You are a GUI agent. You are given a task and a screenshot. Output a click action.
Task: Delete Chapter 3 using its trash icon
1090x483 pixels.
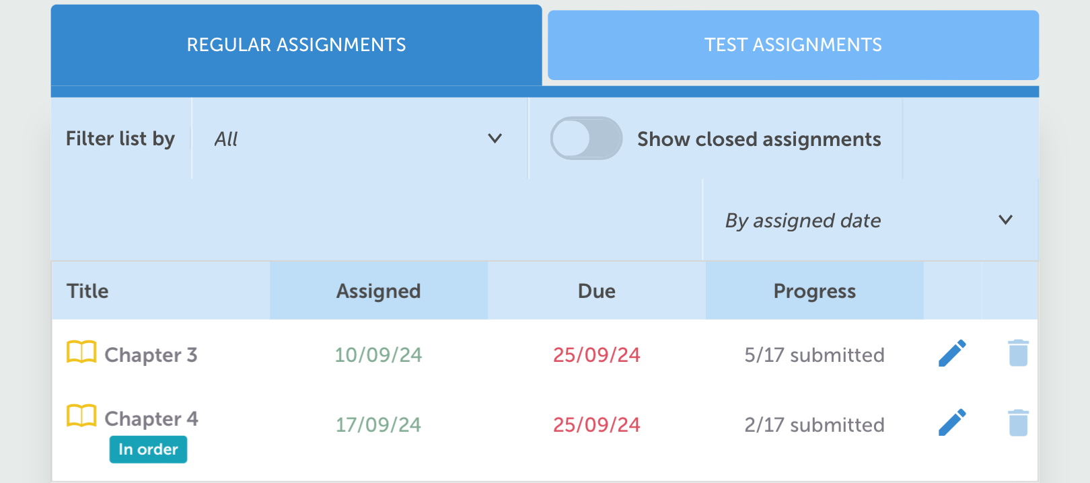1018,353
